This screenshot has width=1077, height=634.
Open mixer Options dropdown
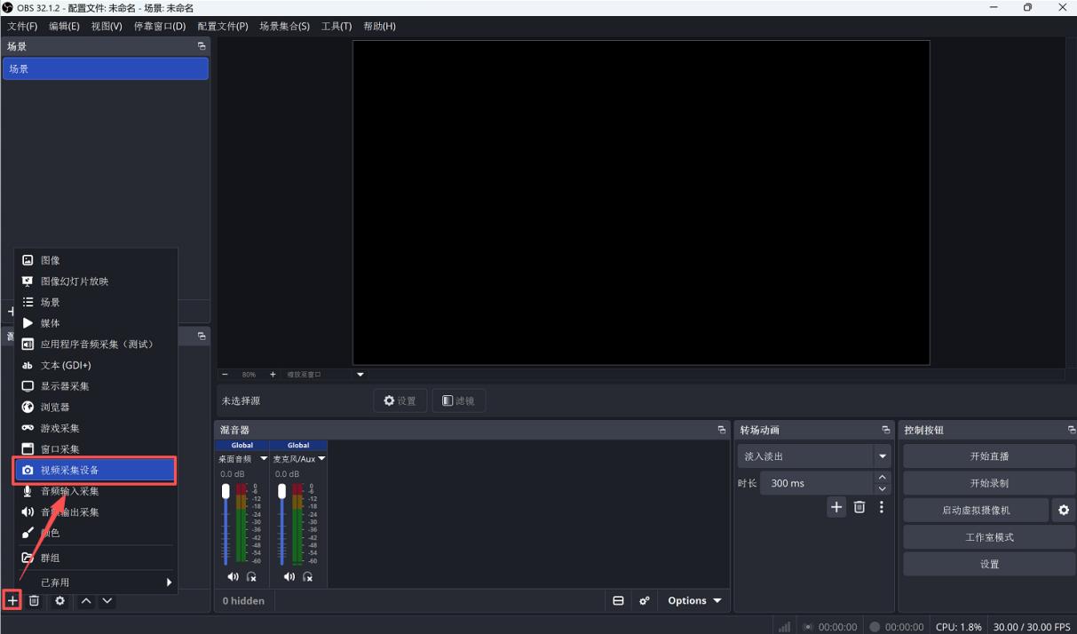coord(695,601)
